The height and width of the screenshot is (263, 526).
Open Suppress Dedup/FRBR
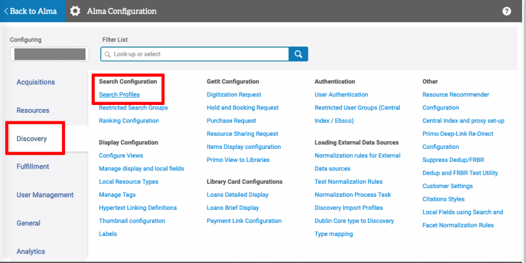coord(453,159)
